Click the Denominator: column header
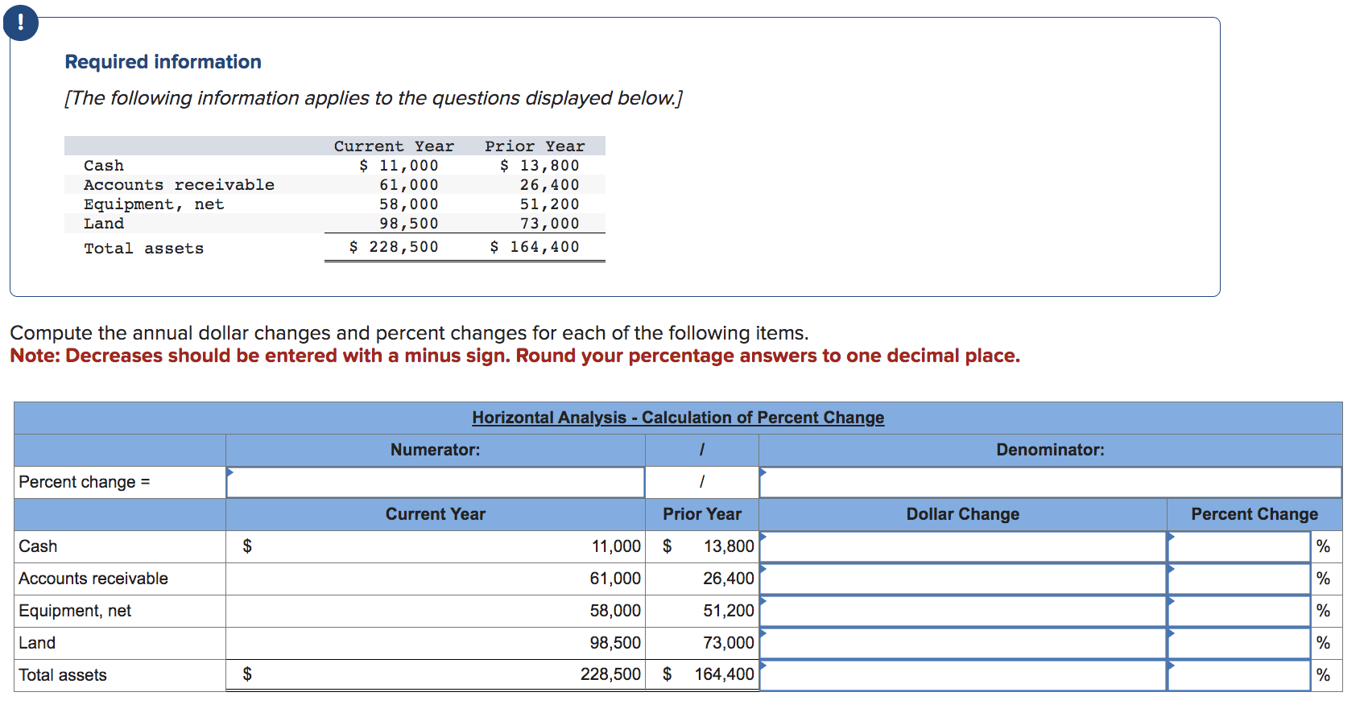This screenshot has height=721, width=1364. [x=1050, y=450]
